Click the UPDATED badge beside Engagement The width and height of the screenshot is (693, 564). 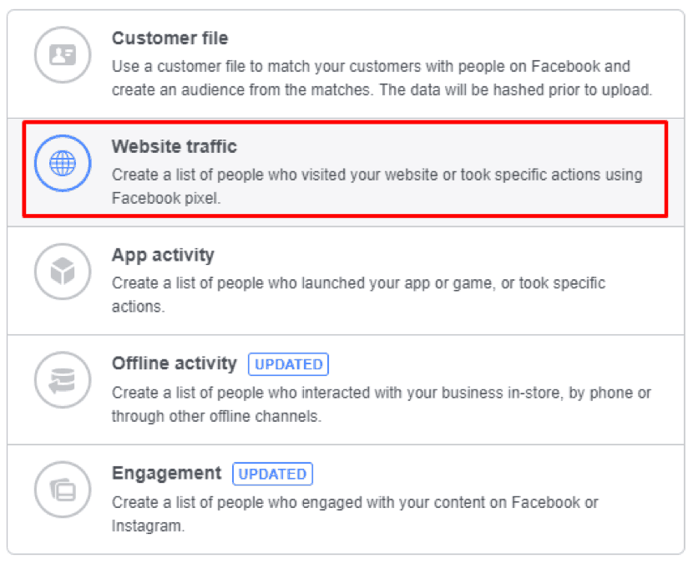click(x=272, y=474)
